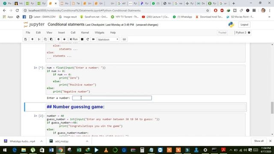Viewport: 274px width, 154px height.
Task: Open the Facebook bookmark icon
Action: pyautogui.click(x=24, y=17)
